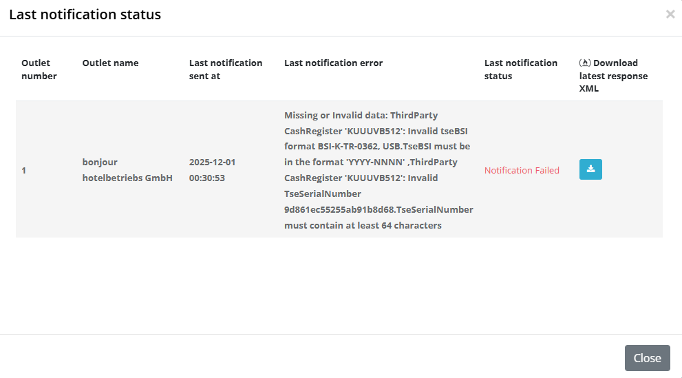The image size is (682, 378).
Task: Click the Last notification status dialog title
Action: point(85,14)
